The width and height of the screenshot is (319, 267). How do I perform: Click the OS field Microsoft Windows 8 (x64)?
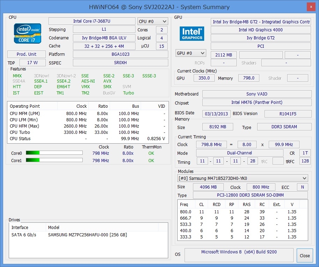(239, 255)
